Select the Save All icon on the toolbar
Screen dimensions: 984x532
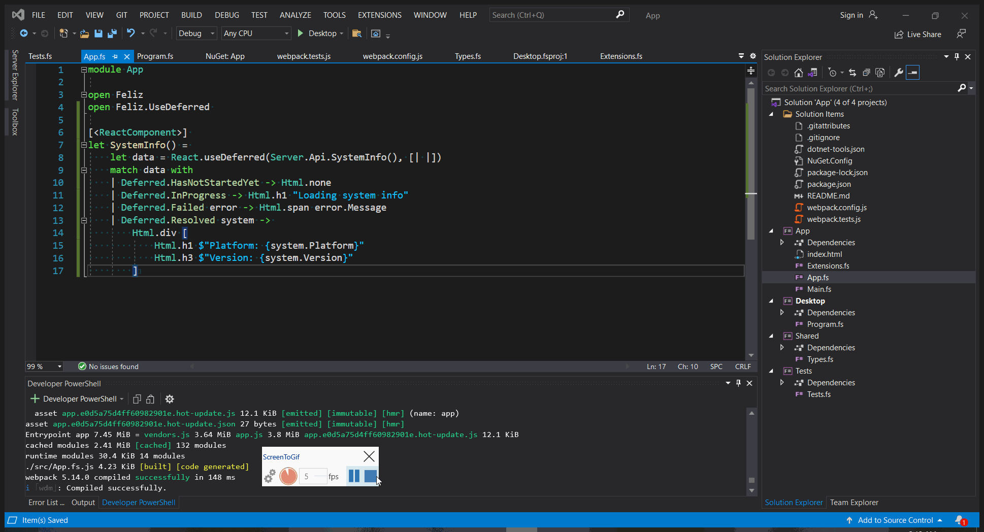(112, 34)
